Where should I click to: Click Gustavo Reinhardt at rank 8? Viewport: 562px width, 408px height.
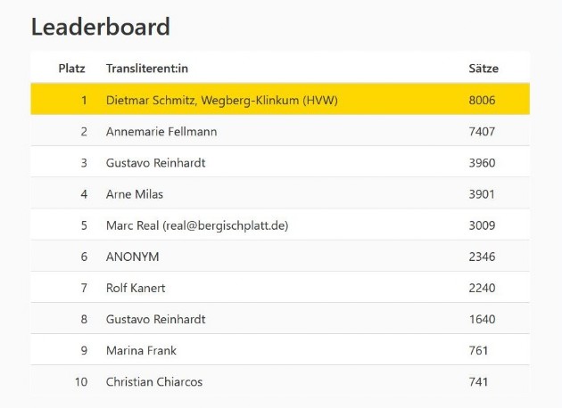(x=155, y=319)
